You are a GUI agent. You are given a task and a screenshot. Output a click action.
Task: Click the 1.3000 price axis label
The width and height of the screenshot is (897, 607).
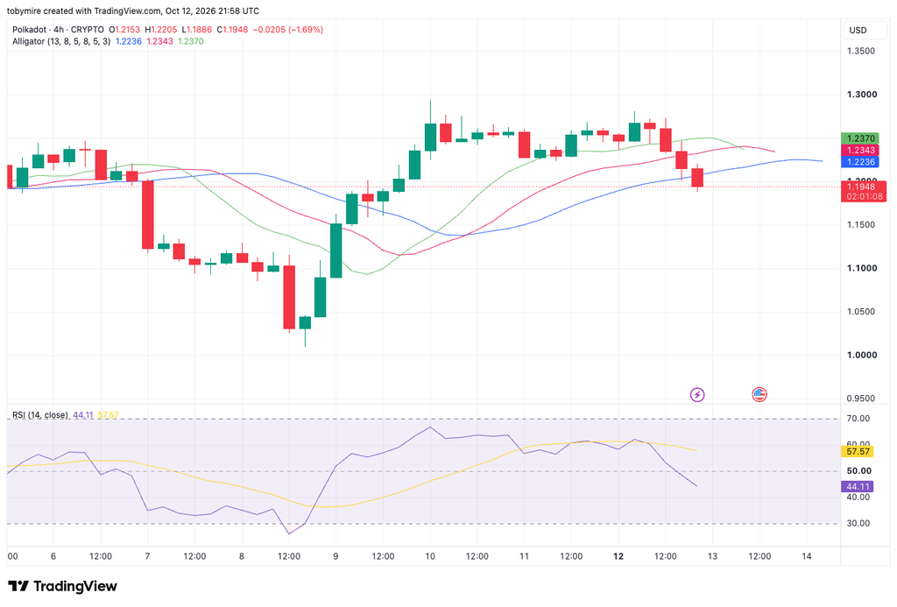[x=862, y=95]
